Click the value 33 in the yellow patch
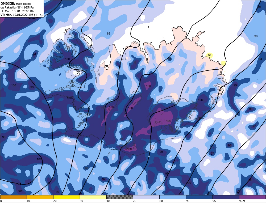Image resolution: width=266 pixels, height=203 pixels. pos(210,55)
